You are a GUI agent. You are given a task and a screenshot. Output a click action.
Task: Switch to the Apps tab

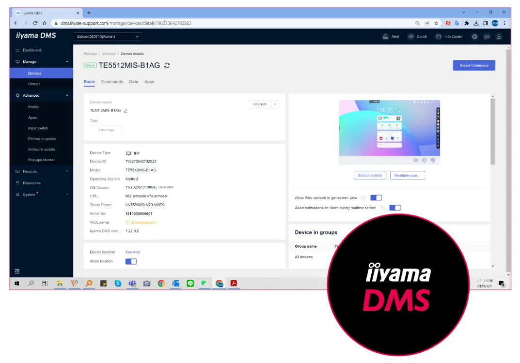coord(149,82)
